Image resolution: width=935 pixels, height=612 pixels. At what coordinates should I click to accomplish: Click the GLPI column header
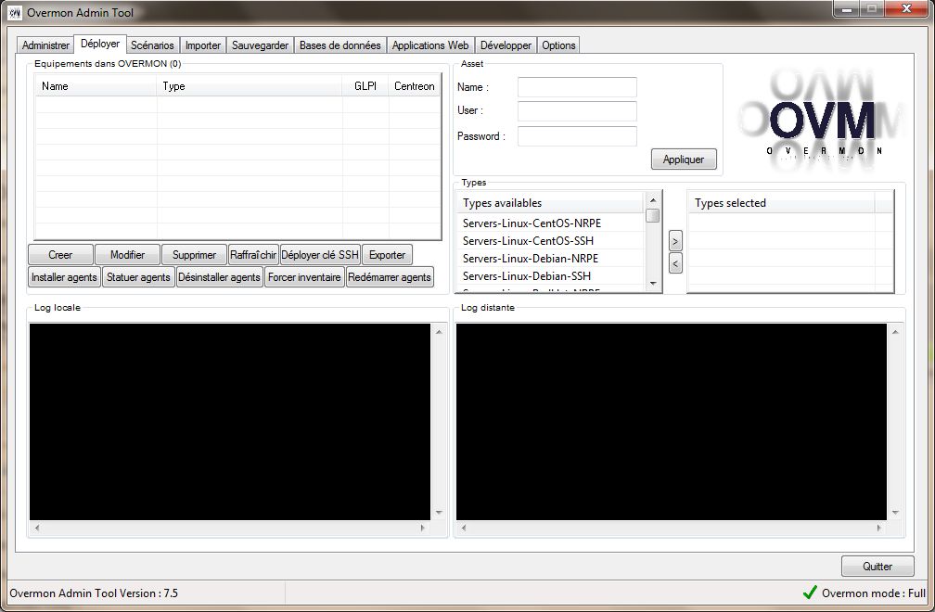(x=365, y=86)
